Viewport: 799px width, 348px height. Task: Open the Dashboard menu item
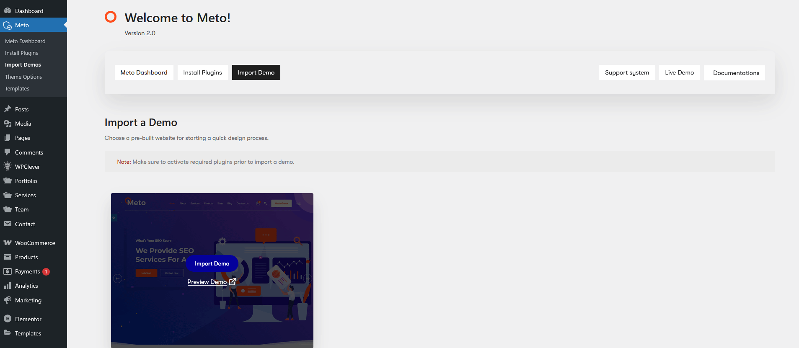click(x=34, y=11)
